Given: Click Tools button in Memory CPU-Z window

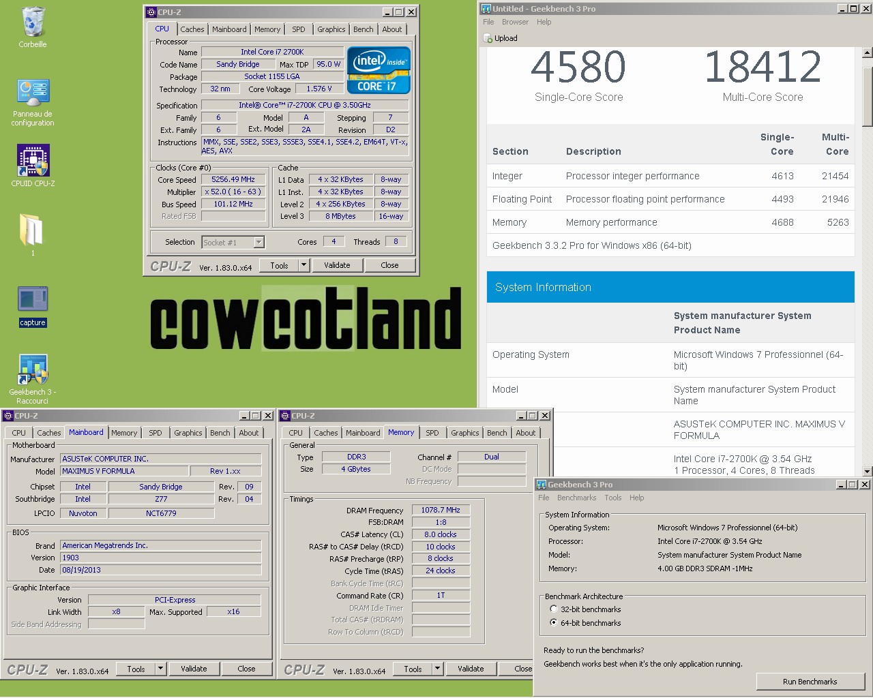Looking at the screenshot, I should 413,669.
